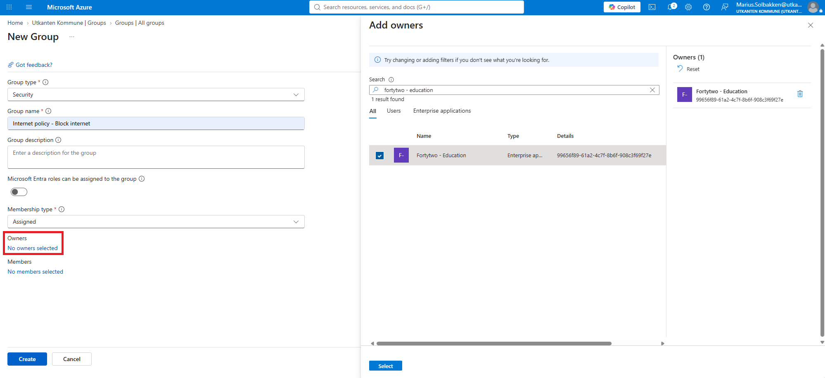Go to Home breadcrumb
This screenshot has width=825, height=378.
(15, 23)
